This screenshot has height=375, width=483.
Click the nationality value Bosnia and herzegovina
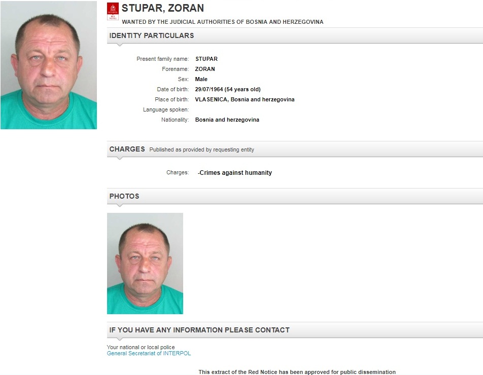pos(227,120)
